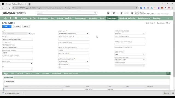Open the Shortcuts star icon

click(x=11, y=18)
